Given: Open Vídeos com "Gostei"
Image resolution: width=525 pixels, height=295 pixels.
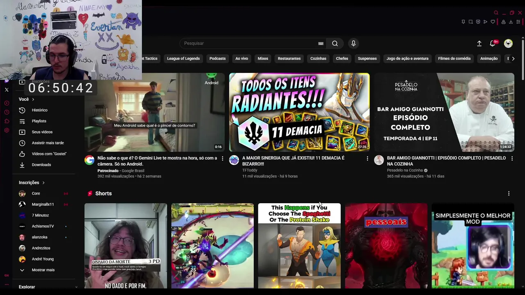Looking at the screenshot, I should click(x=45, y=154).
